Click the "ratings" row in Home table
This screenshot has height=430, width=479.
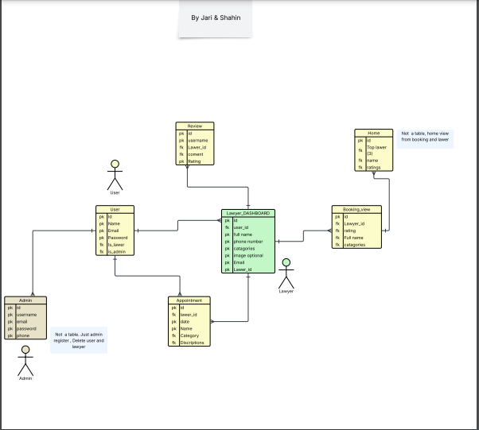[x=374, y=168]
